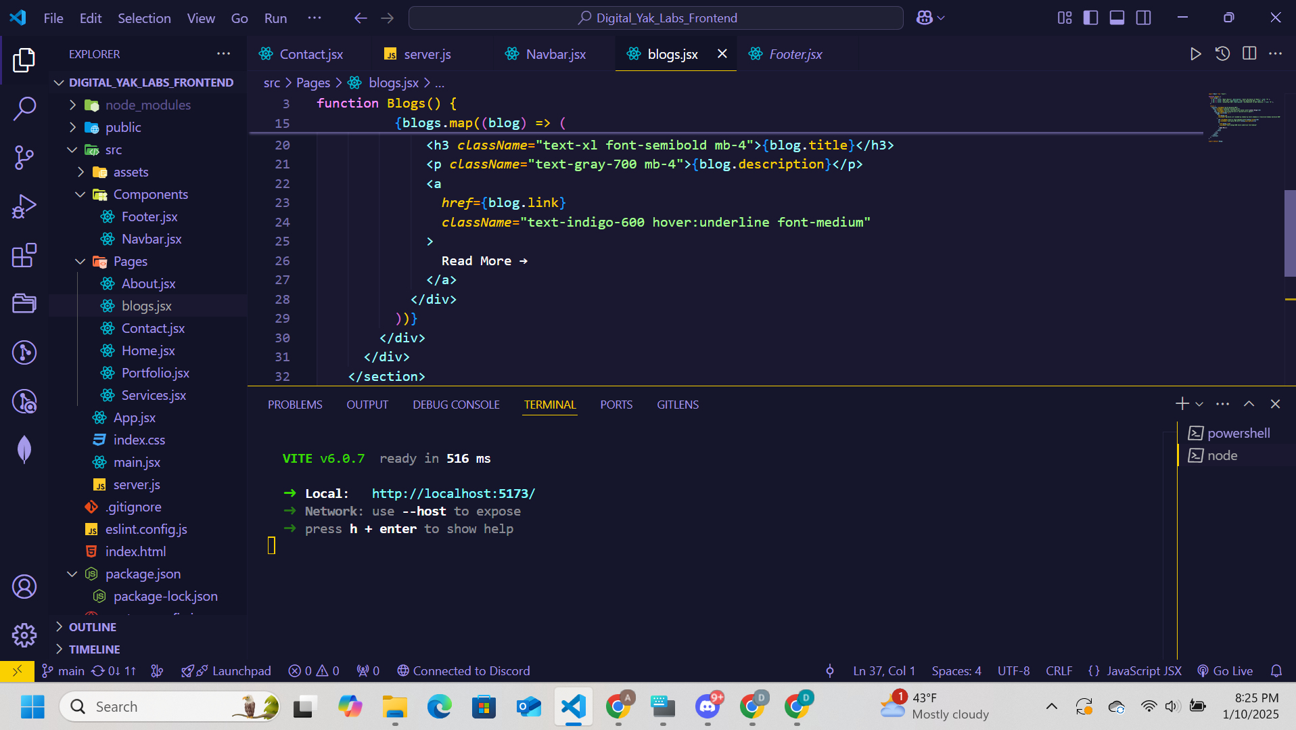Screen dimensions: 1296x730
Task: Click Spaces: 4 indentation setting
Action: click(x=956, y=671)
